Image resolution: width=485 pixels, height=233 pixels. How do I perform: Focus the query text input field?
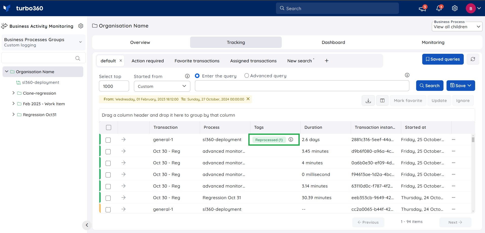(302, 86)
